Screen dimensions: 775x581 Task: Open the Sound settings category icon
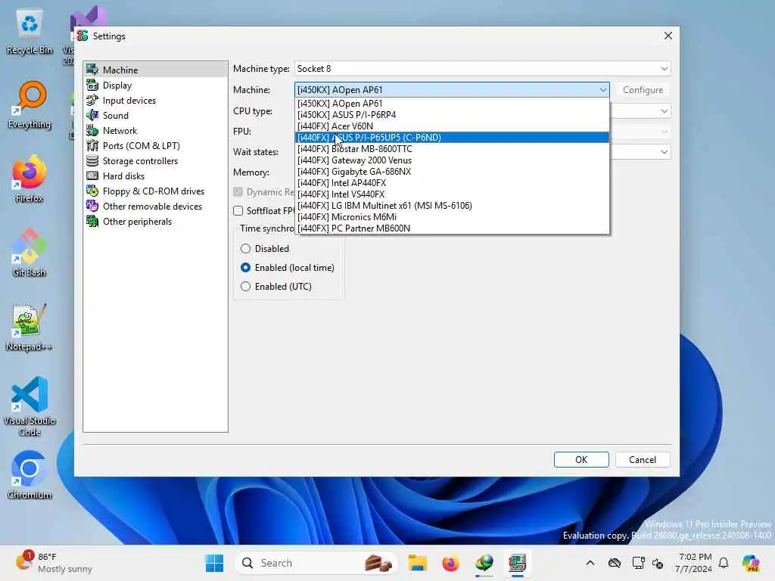click(92, 115)
